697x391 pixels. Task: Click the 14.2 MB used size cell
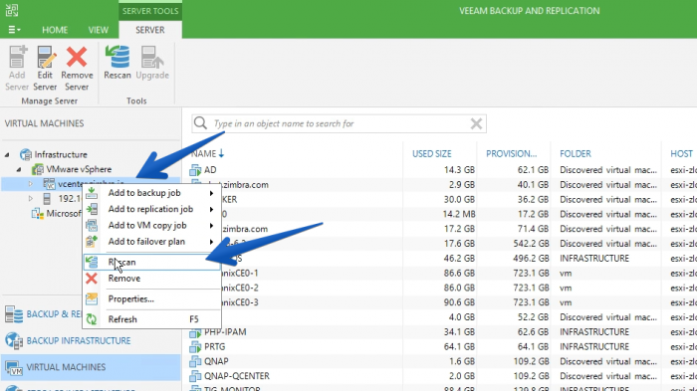[459, 214]
